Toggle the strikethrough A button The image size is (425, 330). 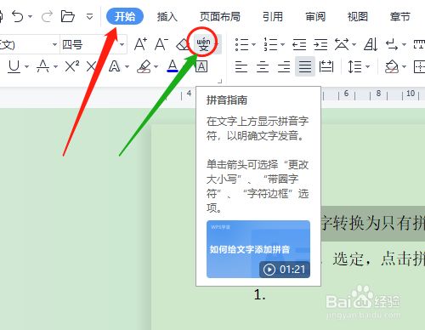click(x=43, y=66)
